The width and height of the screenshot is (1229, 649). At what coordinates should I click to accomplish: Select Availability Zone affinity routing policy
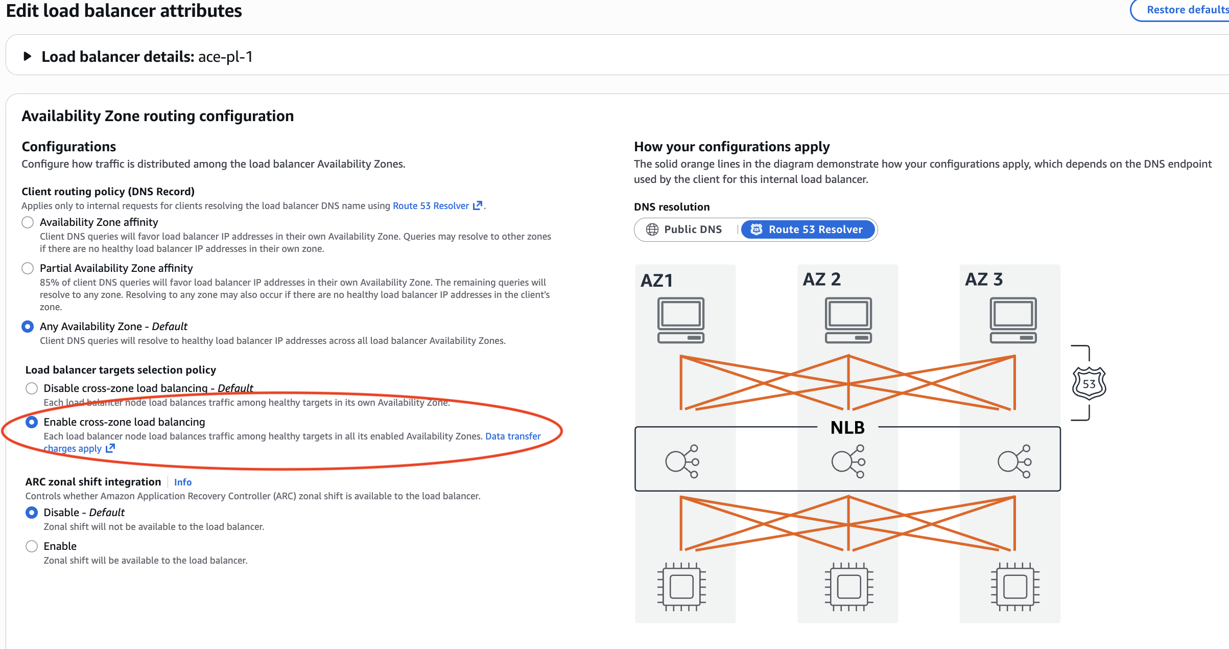28,222
